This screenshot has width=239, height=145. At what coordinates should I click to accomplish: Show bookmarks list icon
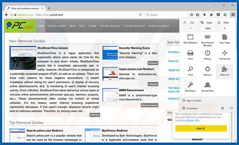(198, 15)
